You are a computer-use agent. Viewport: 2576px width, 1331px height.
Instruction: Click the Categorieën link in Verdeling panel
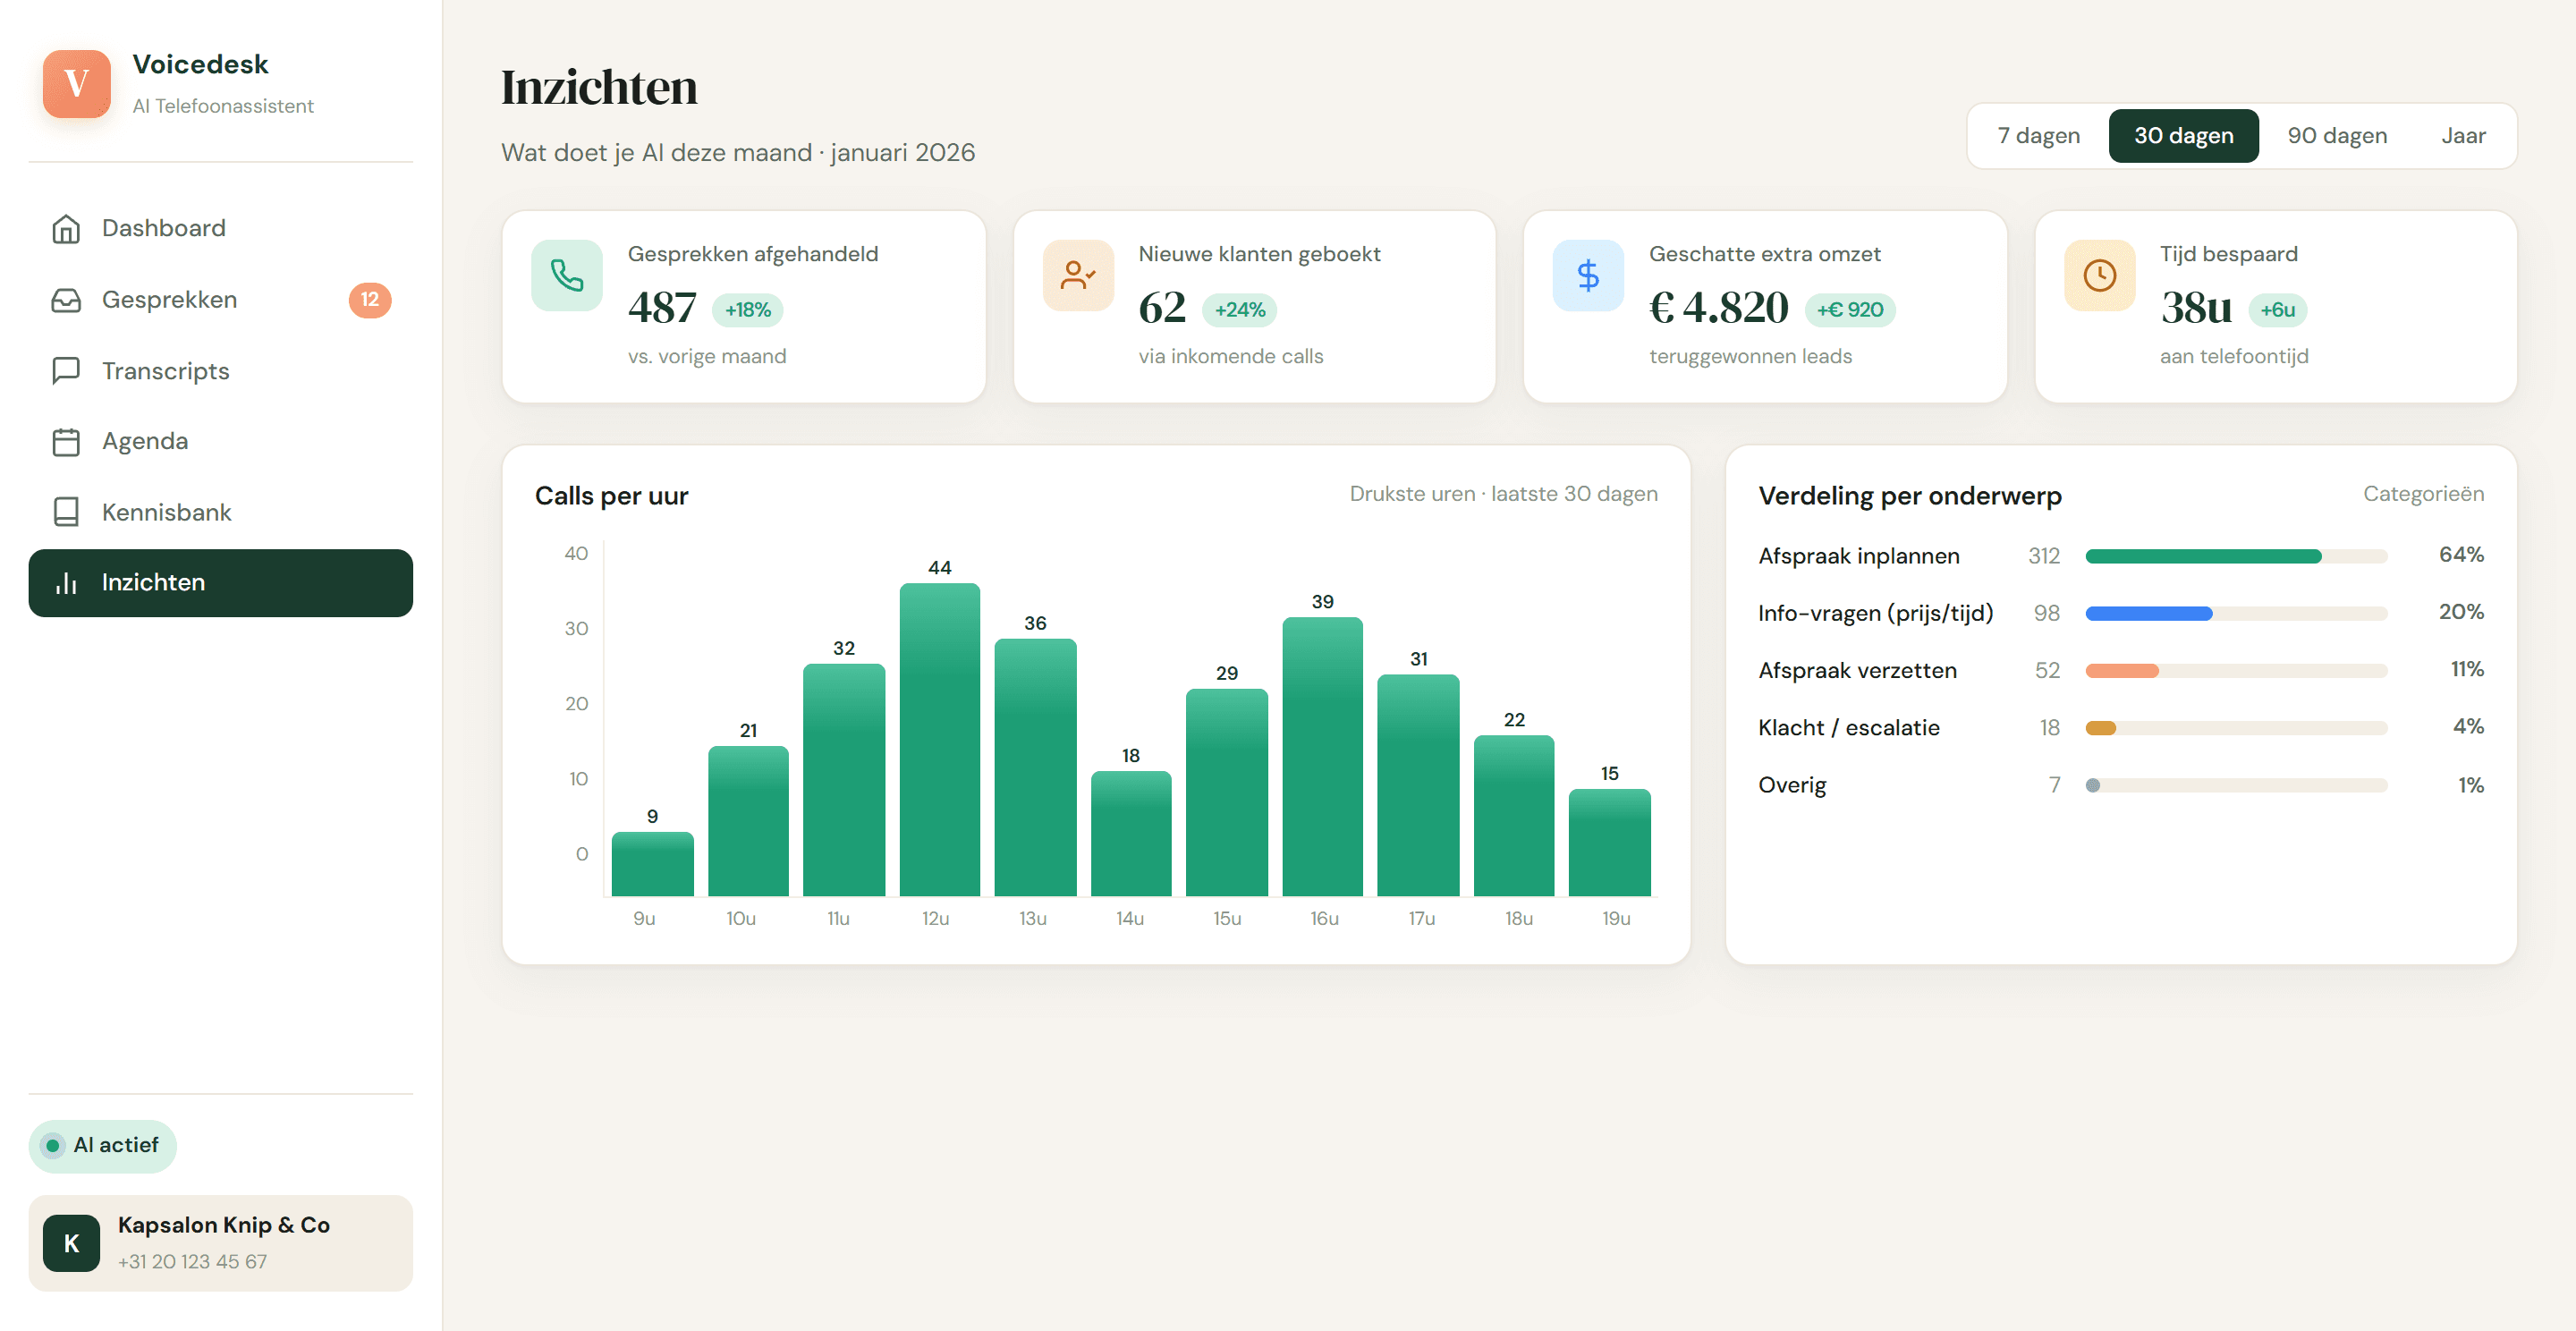coord(2422,494)
